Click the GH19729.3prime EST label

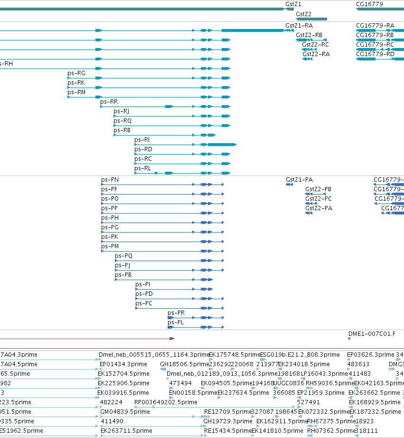tap(228, 421)
